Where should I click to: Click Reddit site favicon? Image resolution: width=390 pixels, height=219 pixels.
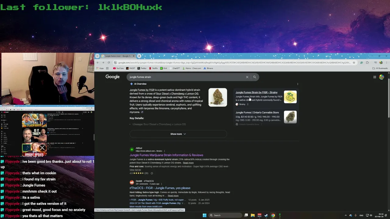click(x=132, y=182)
